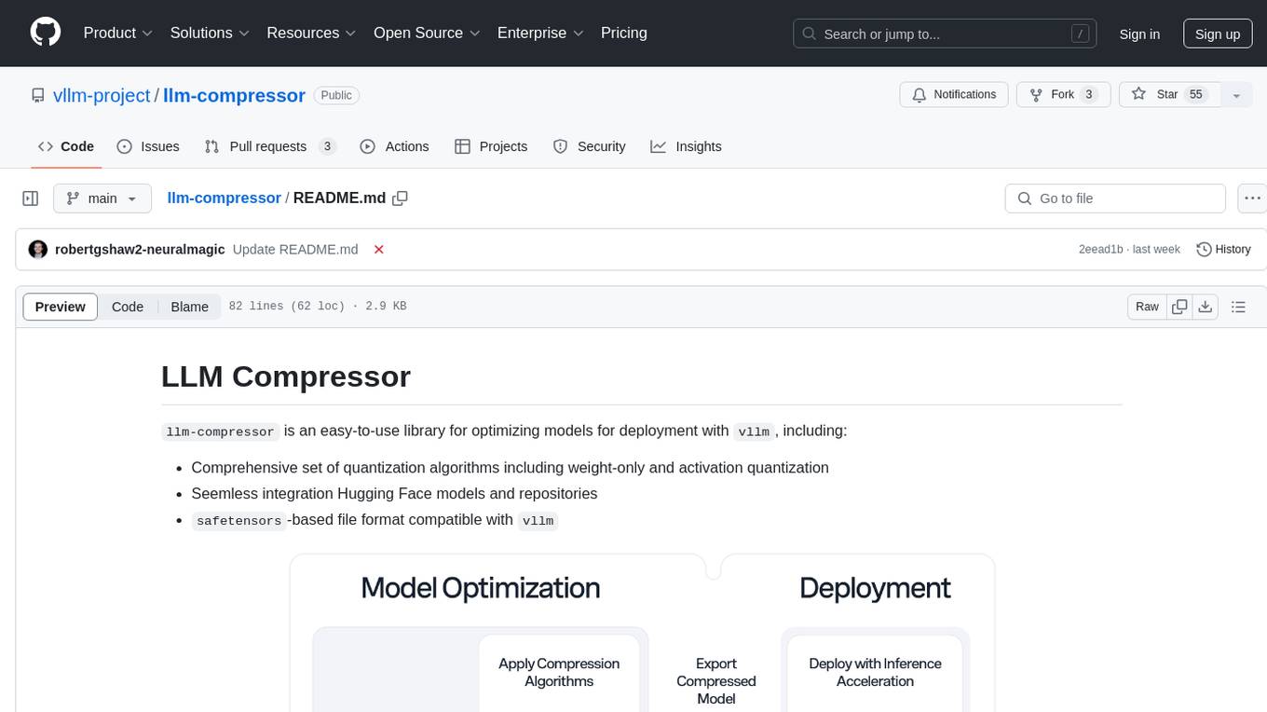Click the Sign in link
Viewport: 1267px width, 712px height.
[x=1139, y=34]
